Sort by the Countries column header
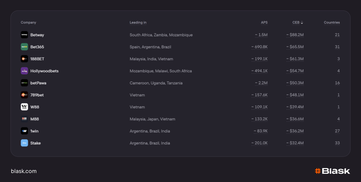The width and height of the screenshot is (361, 182). 332,23
